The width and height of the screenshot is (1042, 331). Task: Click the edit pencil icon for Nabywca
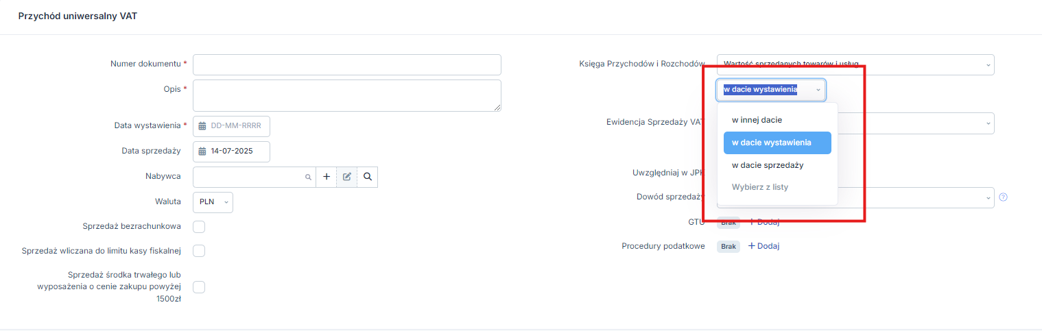[x=347, y=177]
